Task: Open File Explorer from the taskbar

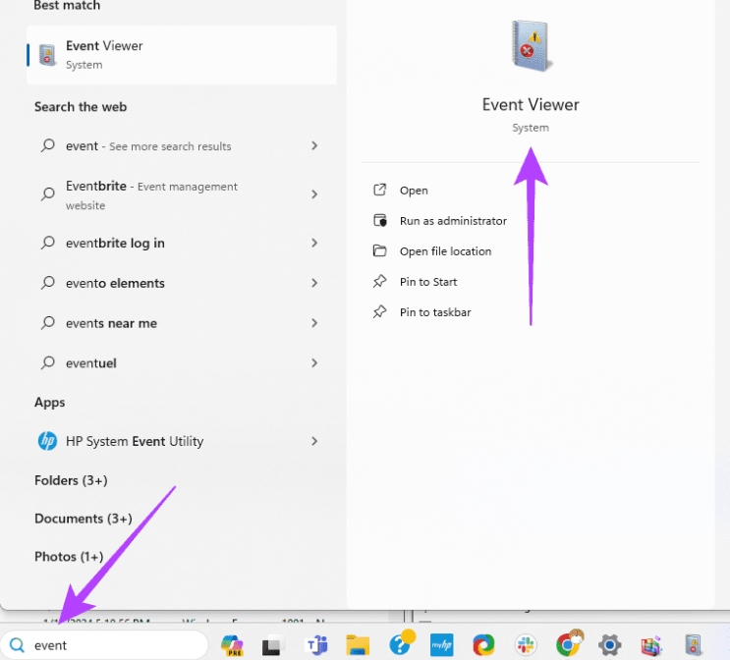Action: (358, 645)
